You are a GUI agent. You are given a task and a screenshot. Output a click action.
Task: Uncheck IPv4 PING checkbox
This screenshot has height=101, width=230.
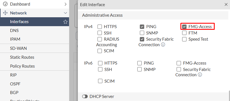[x=142, y=27]
